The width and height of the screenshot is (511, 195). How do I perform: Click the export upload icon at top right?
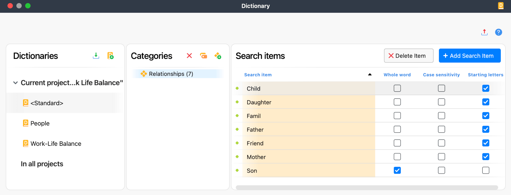pyautogui.click(x=484, y=32)
